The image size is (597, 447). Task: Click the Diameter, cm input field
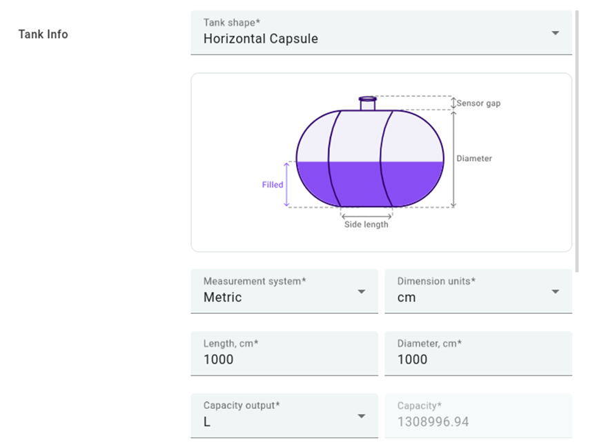[x=478, y=359]
